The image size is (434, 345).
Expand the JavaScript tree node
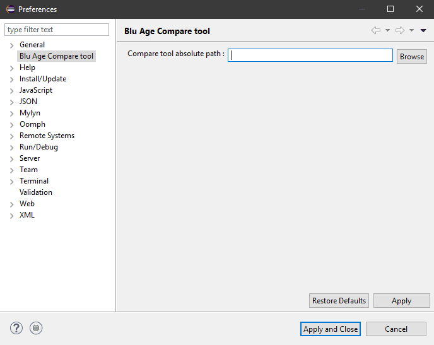click(x=11, y=91)
